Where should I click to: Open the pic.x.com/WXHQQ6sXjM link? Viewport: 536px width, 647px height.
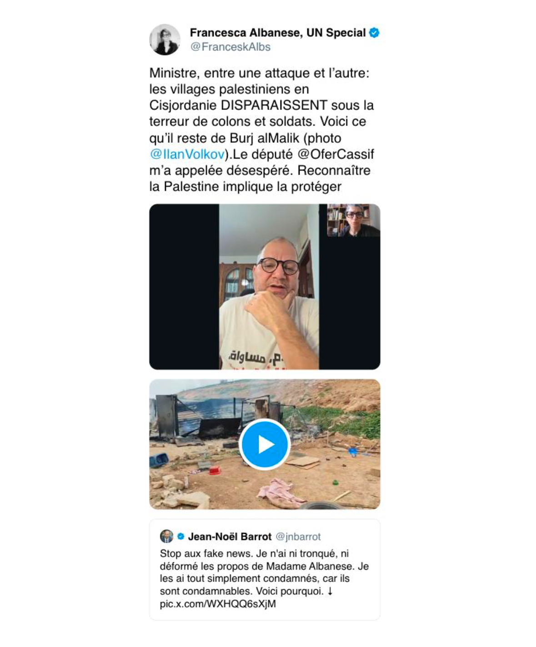(218, 604)
